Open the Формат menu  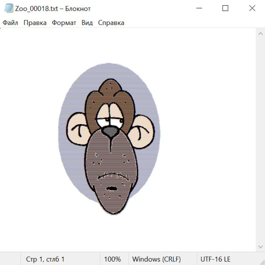[x=64, y=23]
